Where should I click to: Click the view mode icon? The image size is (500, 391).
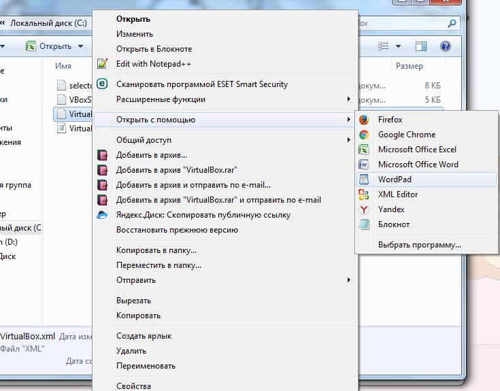[x=383, y=46]
